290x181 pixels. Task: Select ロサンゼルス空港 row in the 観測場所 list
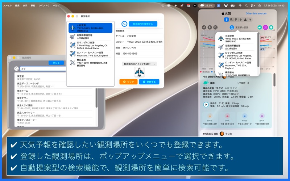[90, 45]
